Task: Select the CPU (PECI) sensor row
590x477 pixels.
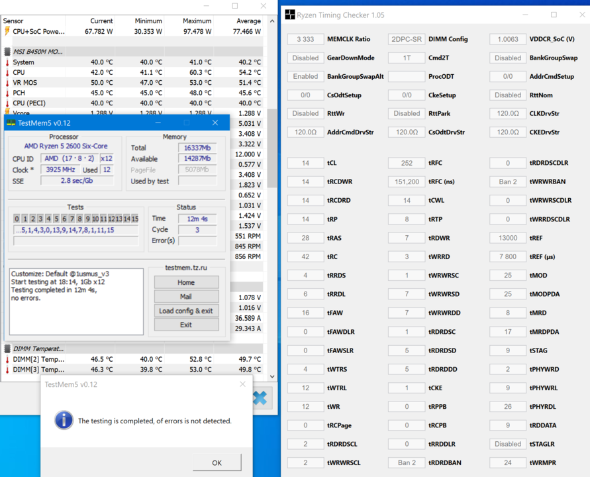Action: point(133,103)
